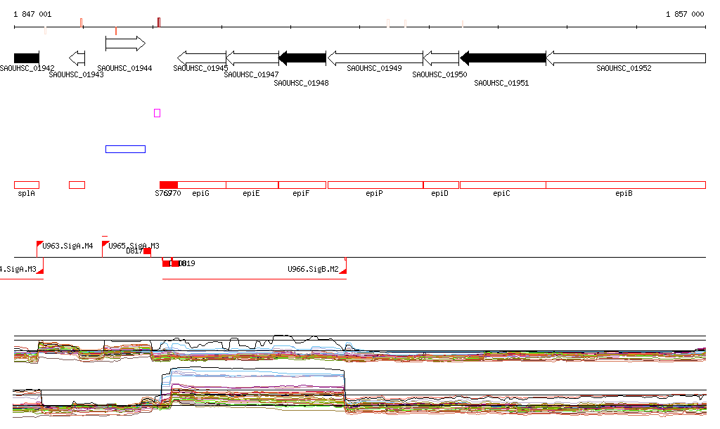Select the epiB annotation box
Image resolution: width=720 pixels, height=429 pixels.
[626, 185]
